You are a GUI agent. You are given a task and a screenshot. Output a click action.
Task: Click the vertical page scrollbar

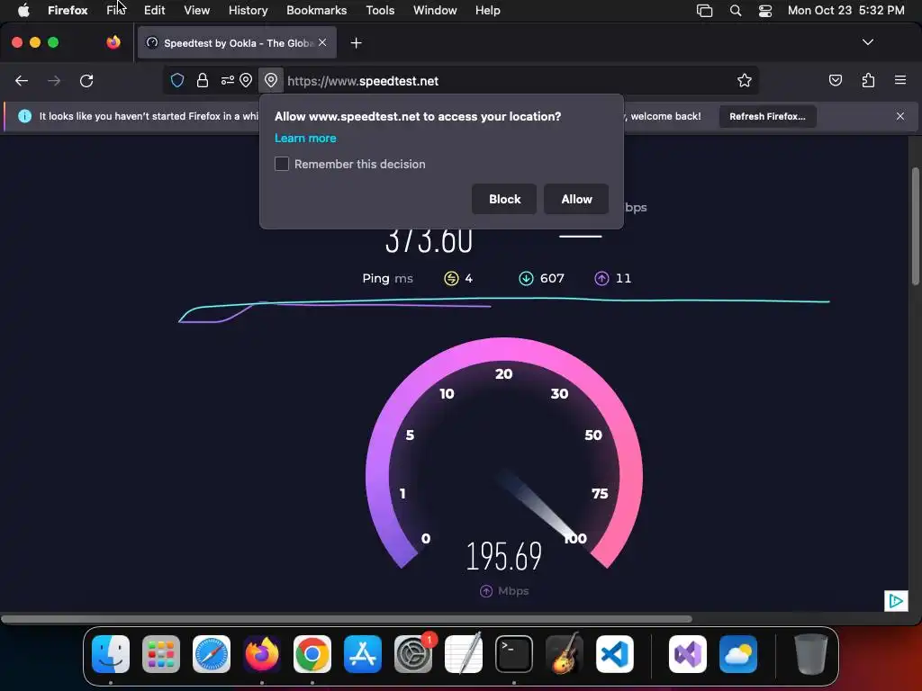pyautogui.click(x=915, y=226)
